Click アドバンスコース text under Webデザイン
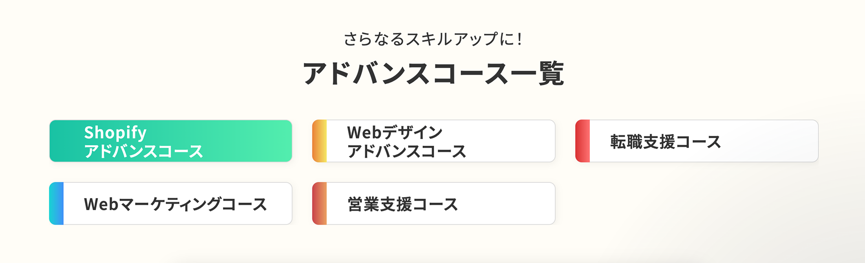865x263 pixels. pos(406,151)
